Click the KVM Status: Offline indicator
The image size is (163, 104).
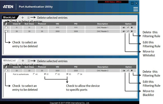pos(113,2)
